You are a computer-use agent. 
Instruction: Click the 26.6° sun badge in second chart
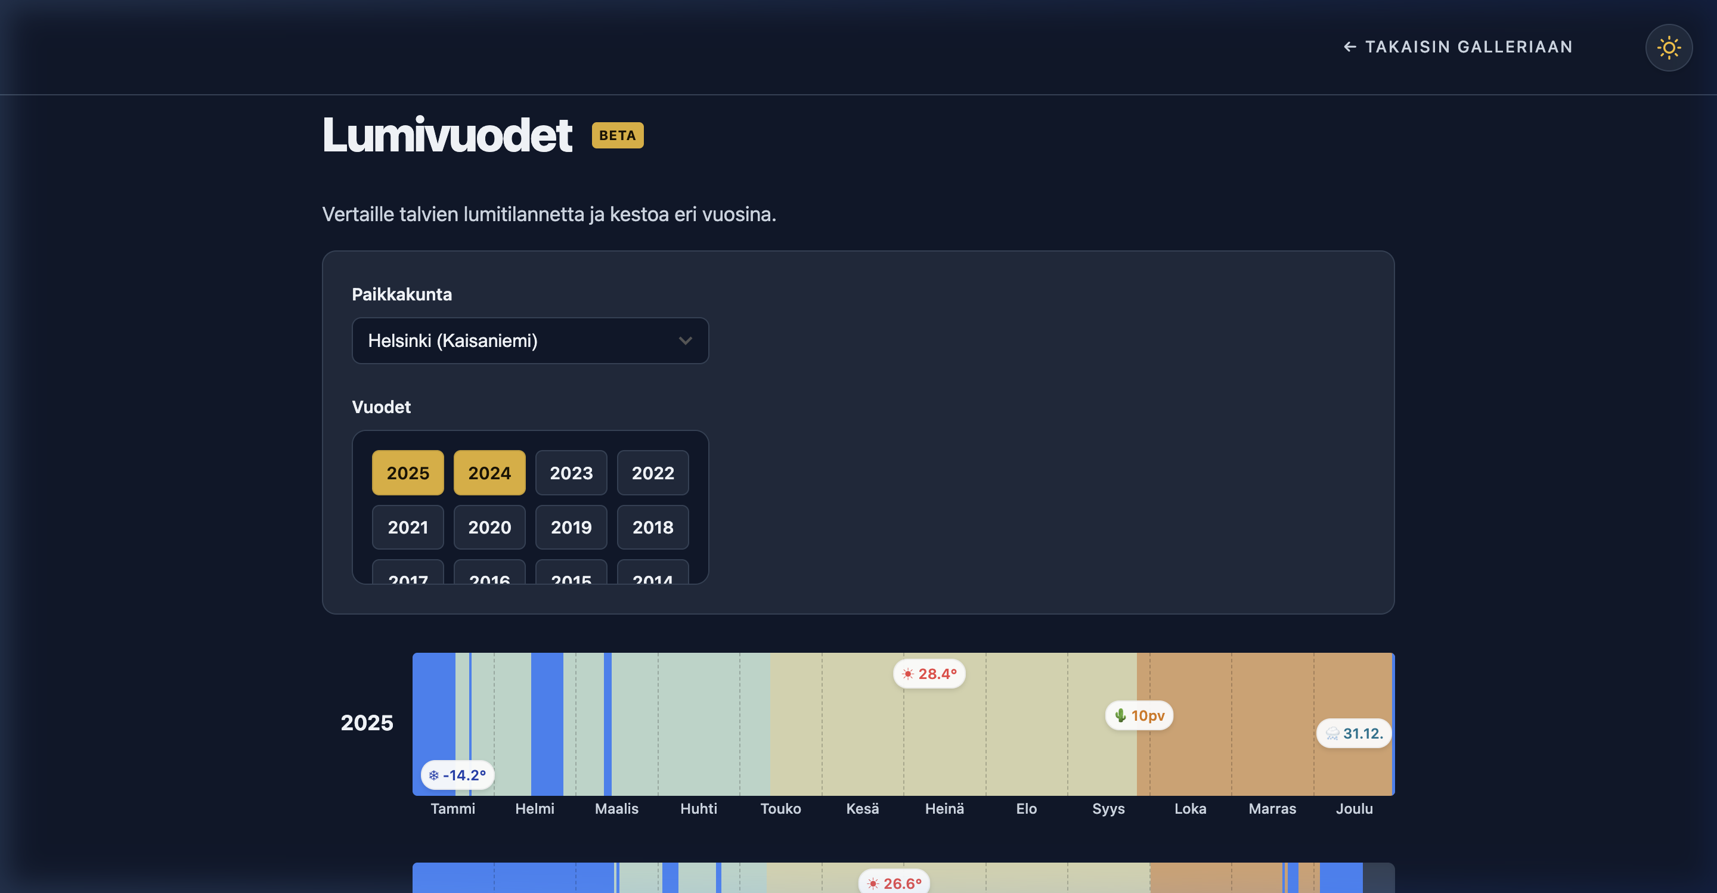point(894,882)
